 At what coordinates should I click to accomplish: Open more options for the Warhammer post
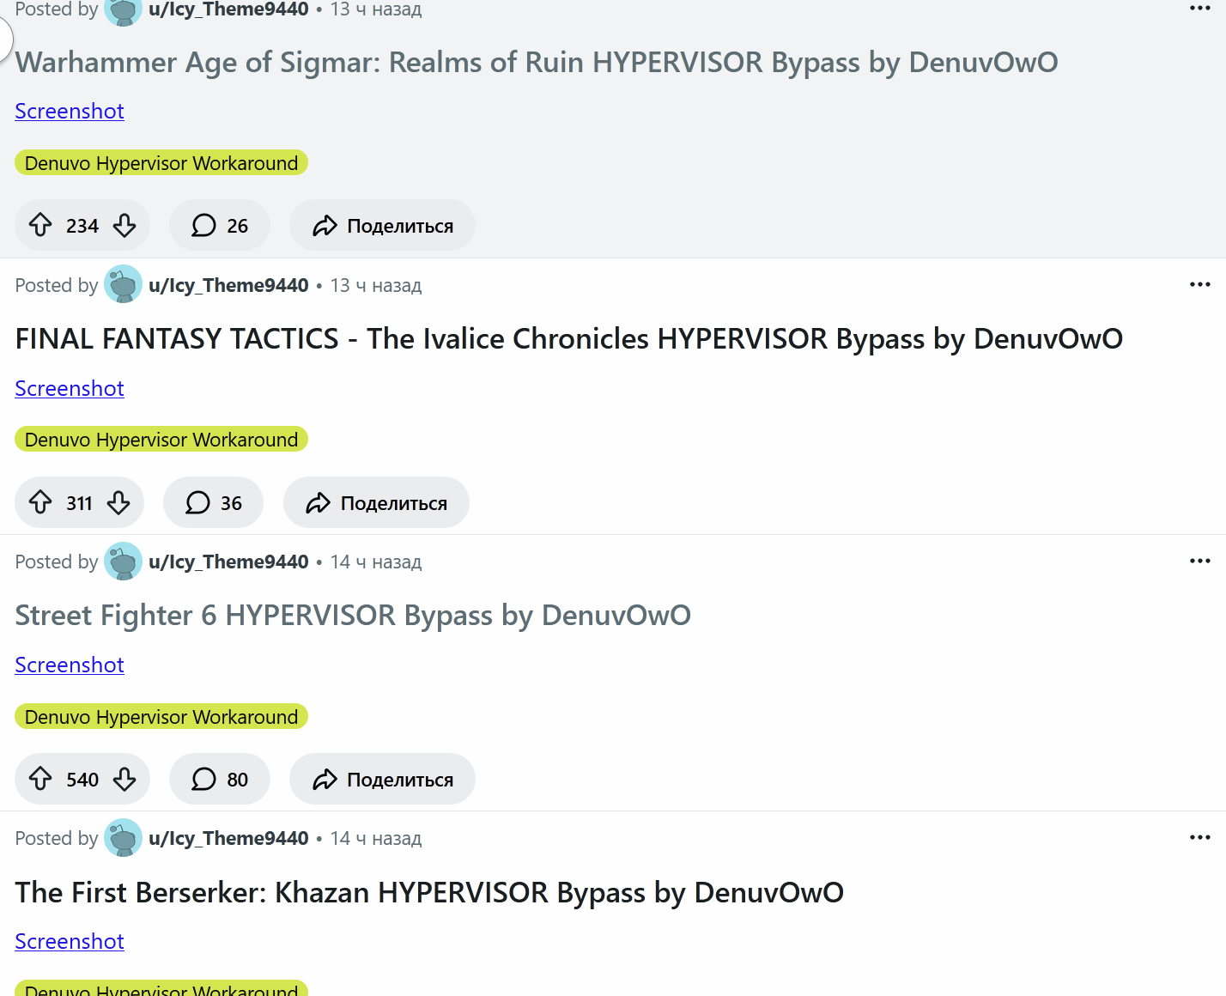1200,8
